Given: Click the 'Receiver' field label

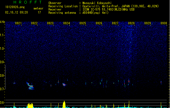Looking at the screenshot, I should [x=55, y=9].
